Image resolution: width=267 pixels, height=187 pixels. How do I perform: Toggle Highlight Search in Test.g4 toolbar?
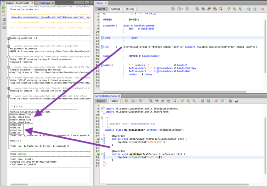point(215,9)
